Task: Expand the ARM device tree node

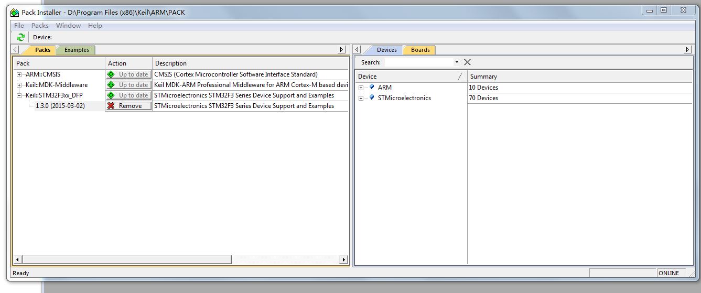Action: click(361, 88)
